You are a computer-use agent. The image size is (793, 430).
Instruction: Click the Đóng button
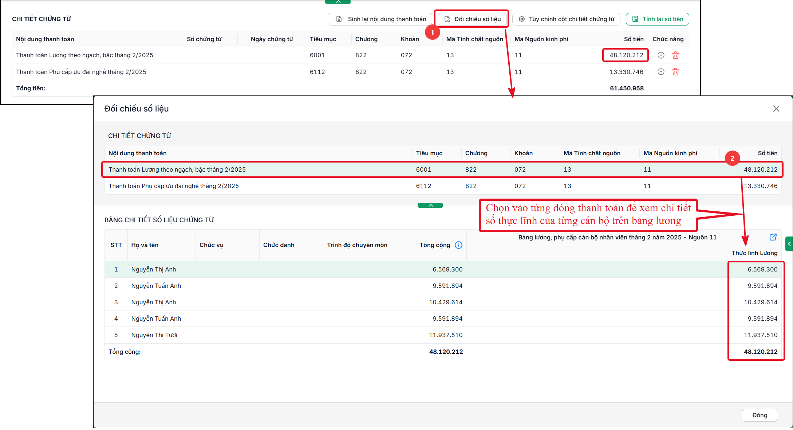click(x=760, y=415)
